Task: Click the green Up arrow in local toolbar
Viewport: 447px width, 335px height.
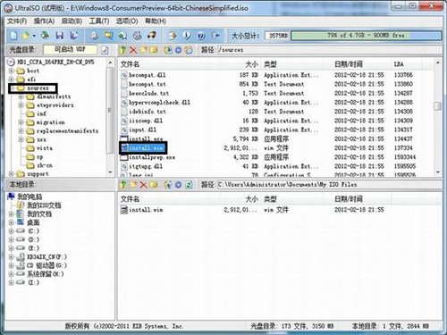Action: pyautogui.click(x=122, y=185)
